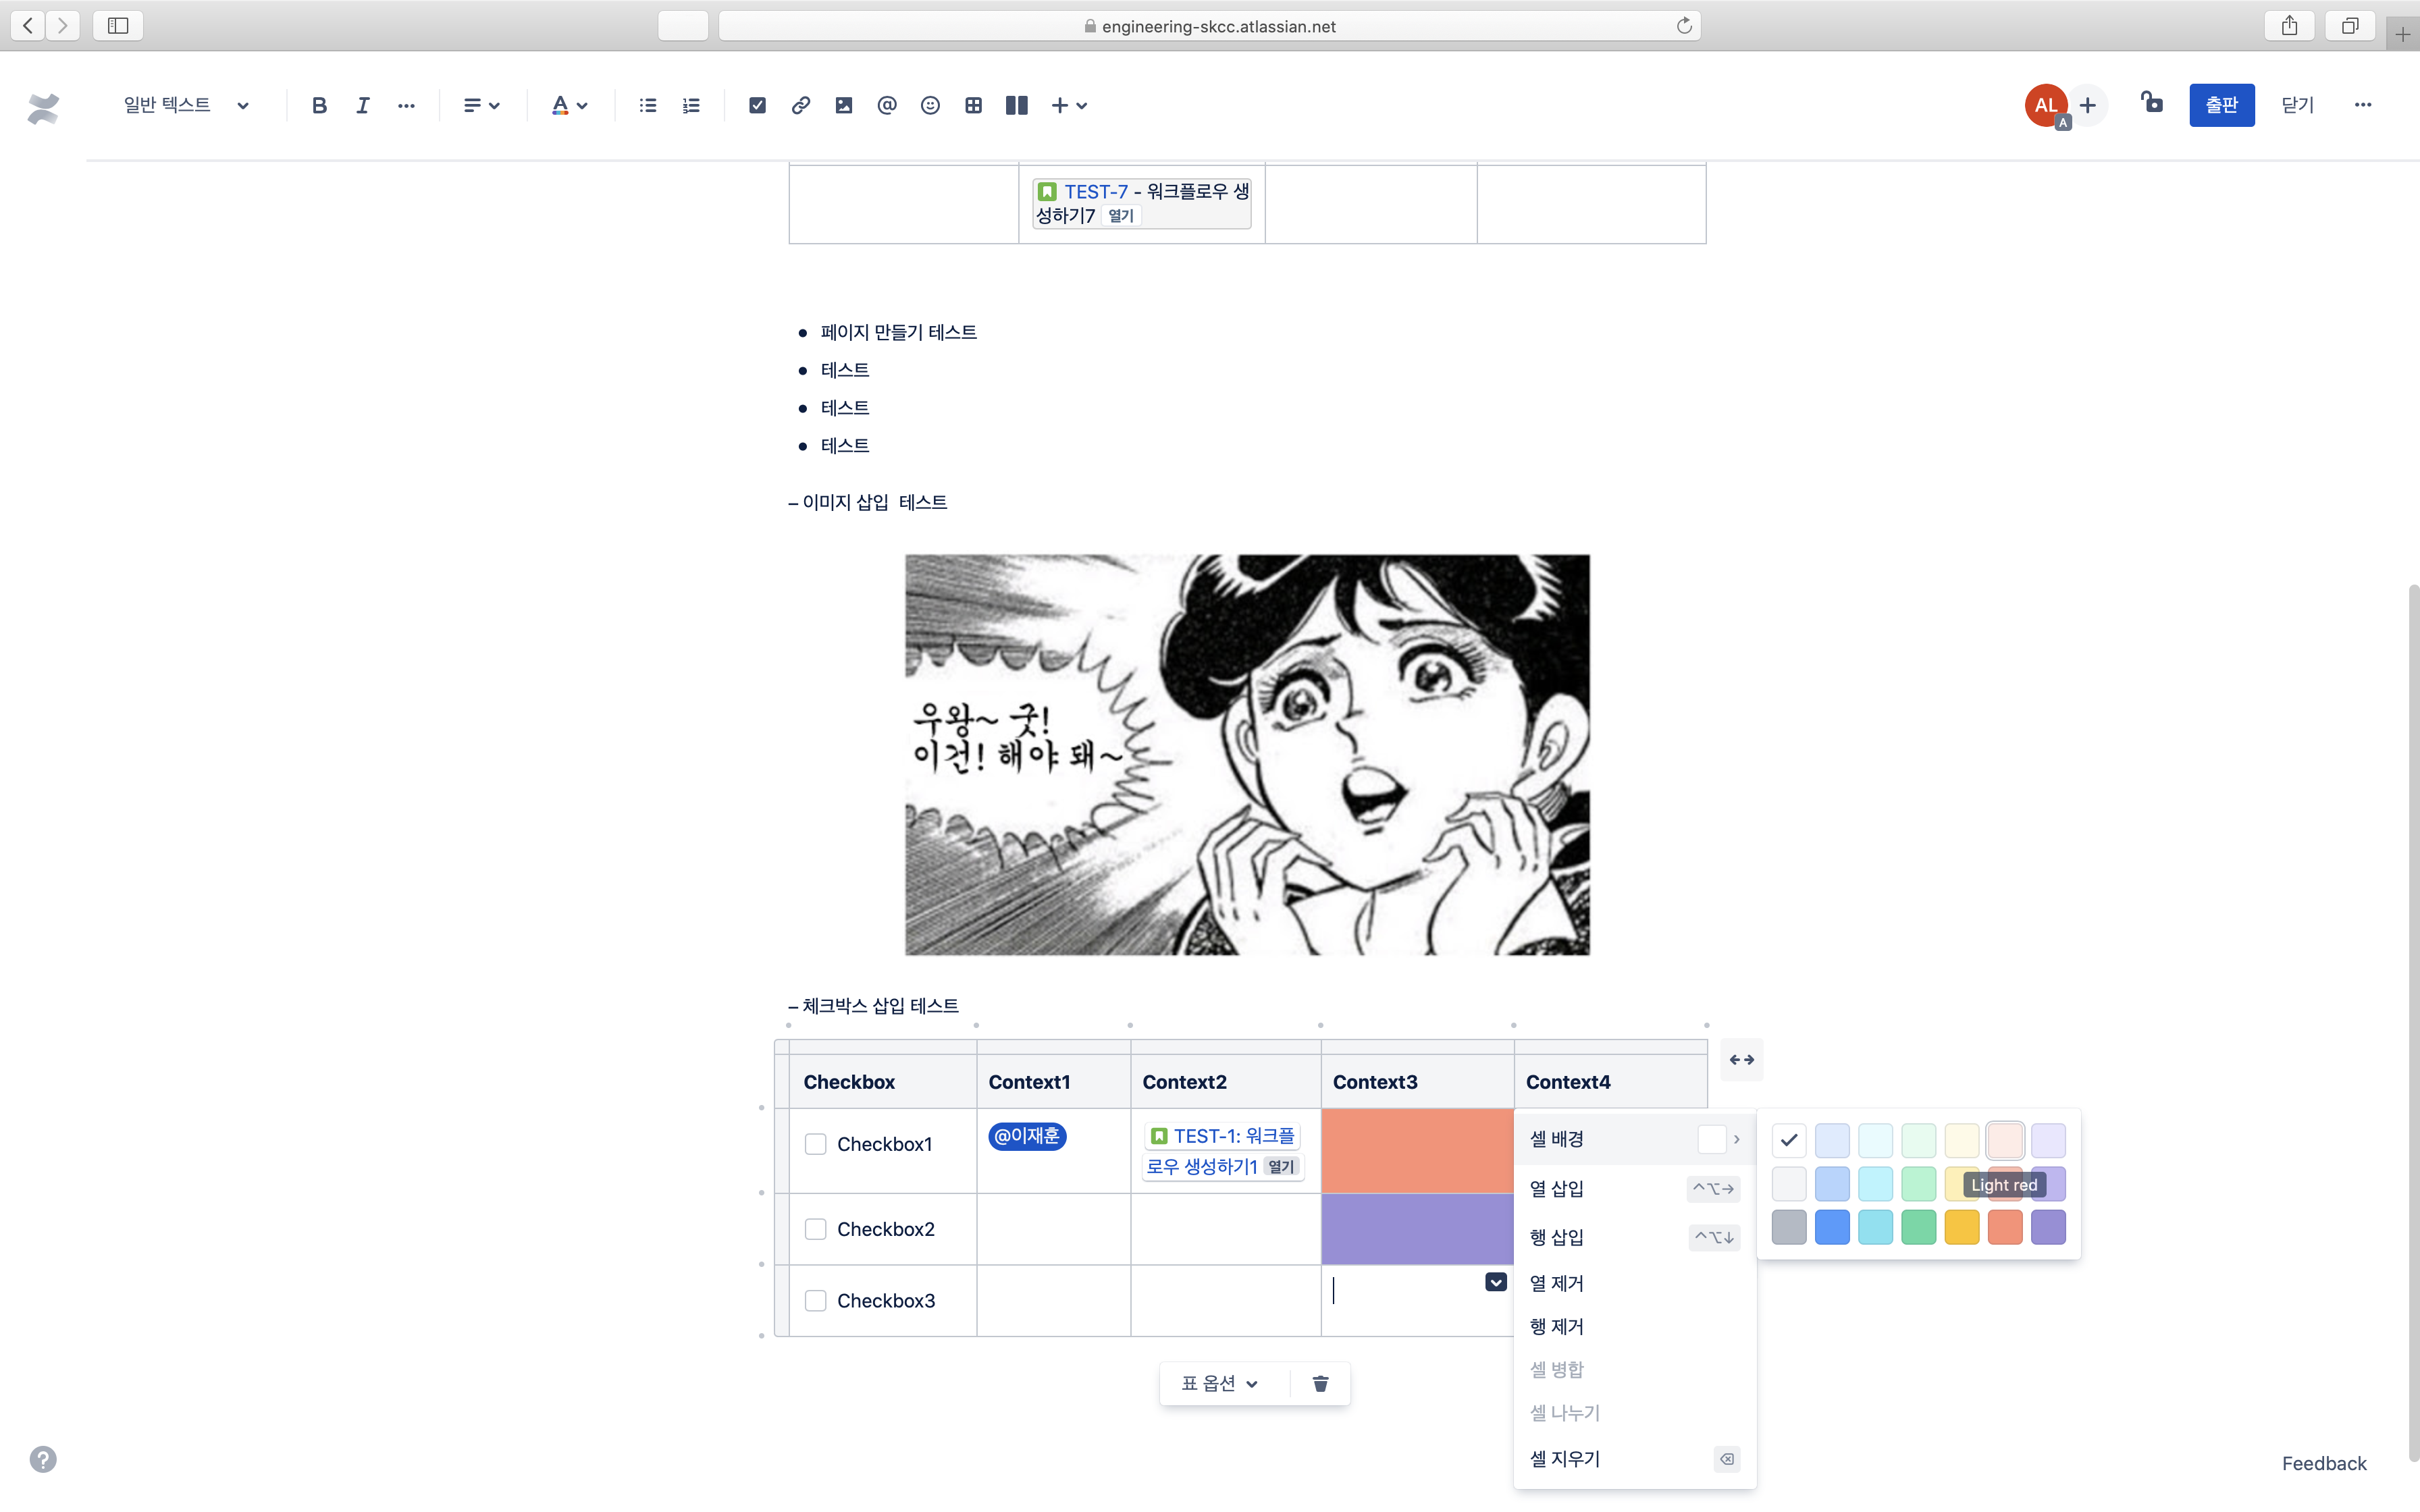Screen dimensions: 2420x1512
Task: Check the Checkbox2 box
Action: point(816,1229)
